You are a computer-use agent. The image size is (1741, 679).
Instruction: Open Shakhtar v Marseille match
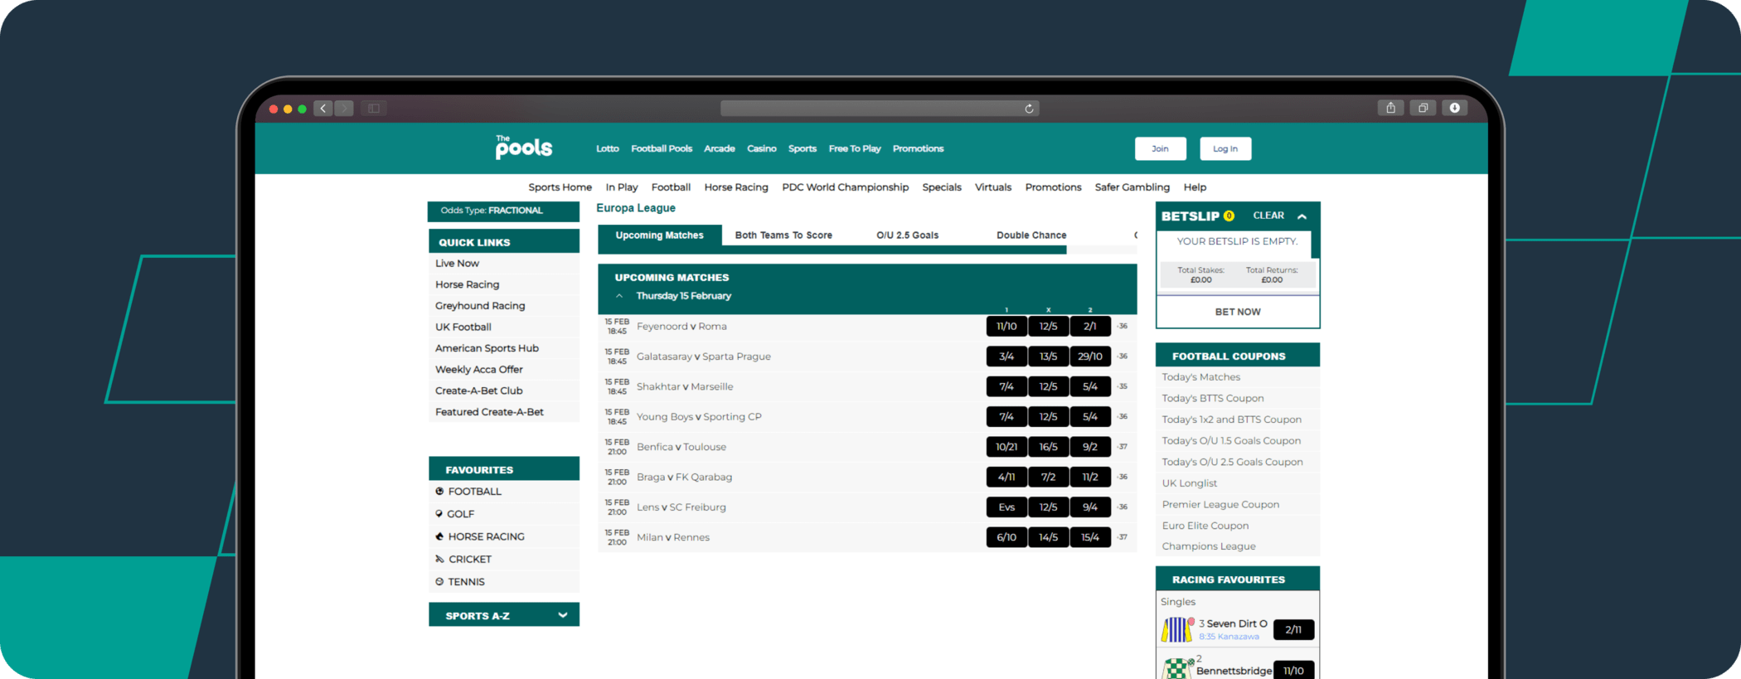click(685, 386)
